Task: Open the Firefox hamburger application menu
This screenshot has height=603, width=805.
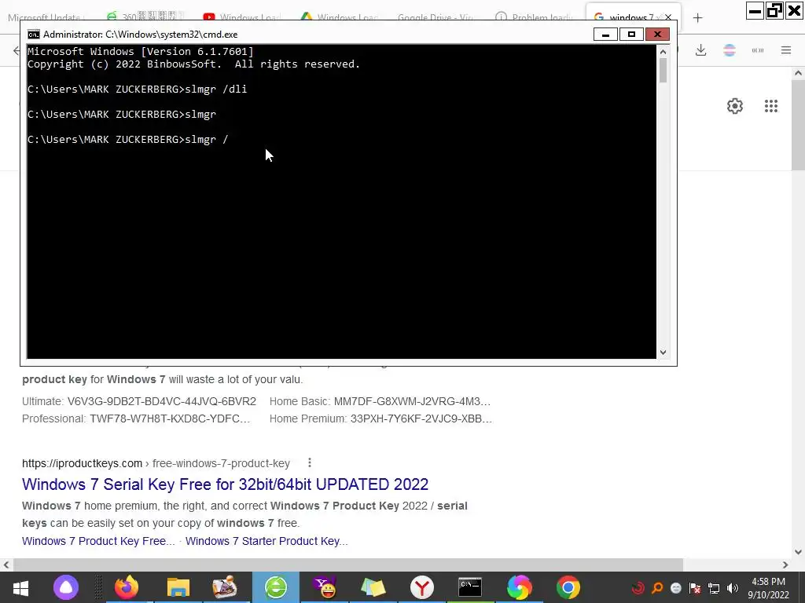Action: (786, 49)
